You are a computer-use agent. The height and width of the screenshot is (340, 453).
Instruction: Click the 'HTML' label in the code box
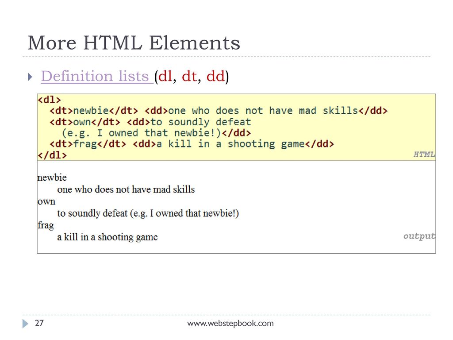[x=424, y=155]
